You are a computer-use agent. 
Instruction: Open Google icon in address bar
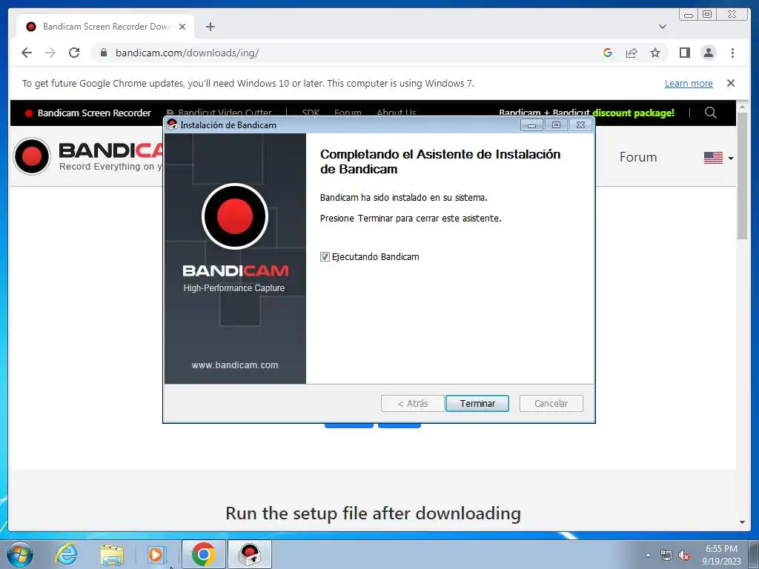pyautogui.click(x=608, y=53)
